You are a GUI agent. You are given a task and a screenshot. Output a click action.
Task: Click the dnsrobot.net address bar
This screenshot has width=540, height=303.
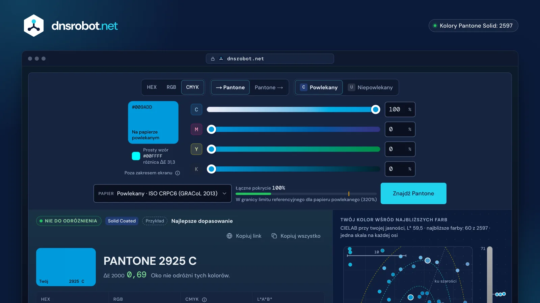(x=270, y=59)
